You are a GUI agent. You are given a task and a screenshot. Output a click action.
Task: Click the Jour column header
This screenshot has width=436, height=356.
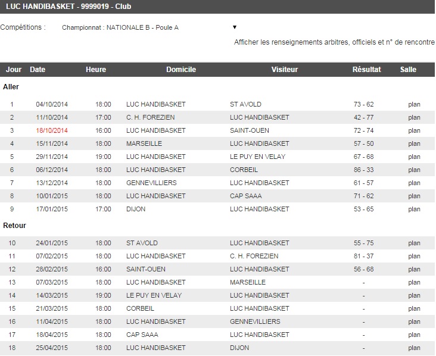point(14,70)
